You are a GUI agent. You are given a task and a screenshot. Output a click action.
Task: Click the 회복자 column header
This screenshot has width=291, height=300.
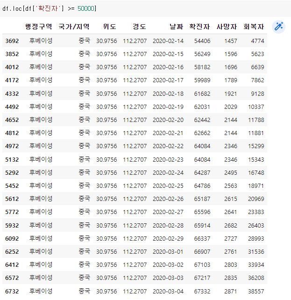(x=254, y=27)
